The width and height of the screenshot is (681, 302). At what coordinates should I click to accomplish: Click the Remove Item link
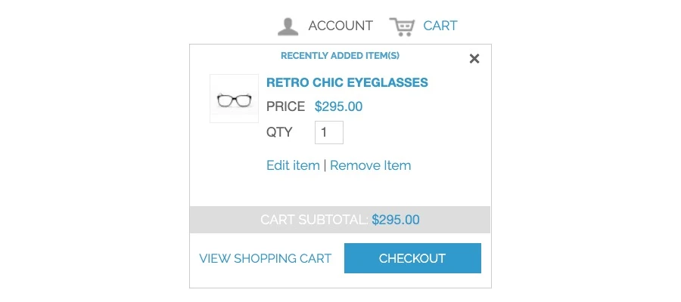pyautogui.click(x=370, y=165)
